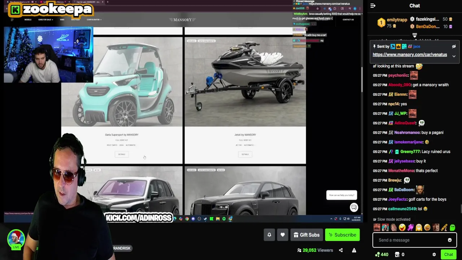View the 440 channel points balance
The width and height of the screenshot is (462, 260).
(x=382, y=255)
